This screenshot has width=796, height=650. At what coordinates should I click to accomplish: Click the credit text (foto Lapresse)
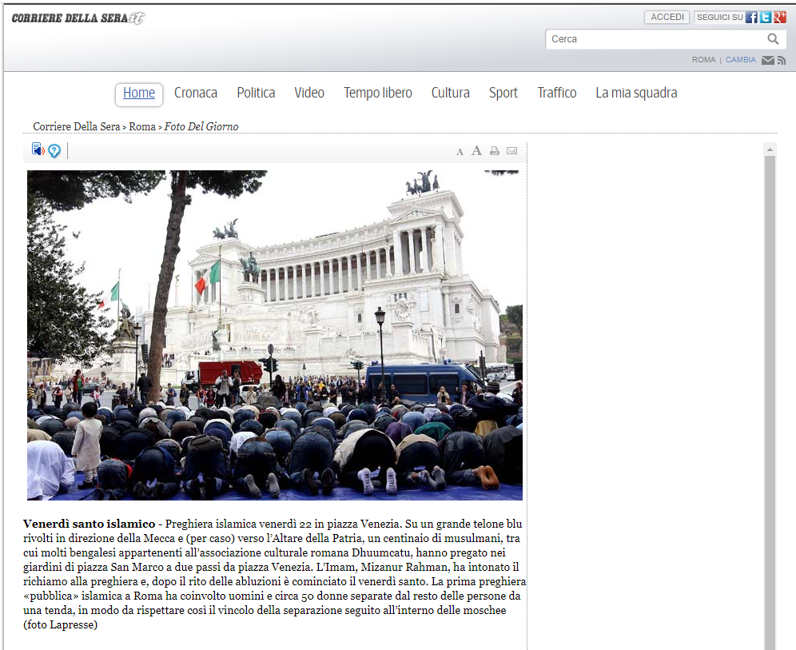60,624
